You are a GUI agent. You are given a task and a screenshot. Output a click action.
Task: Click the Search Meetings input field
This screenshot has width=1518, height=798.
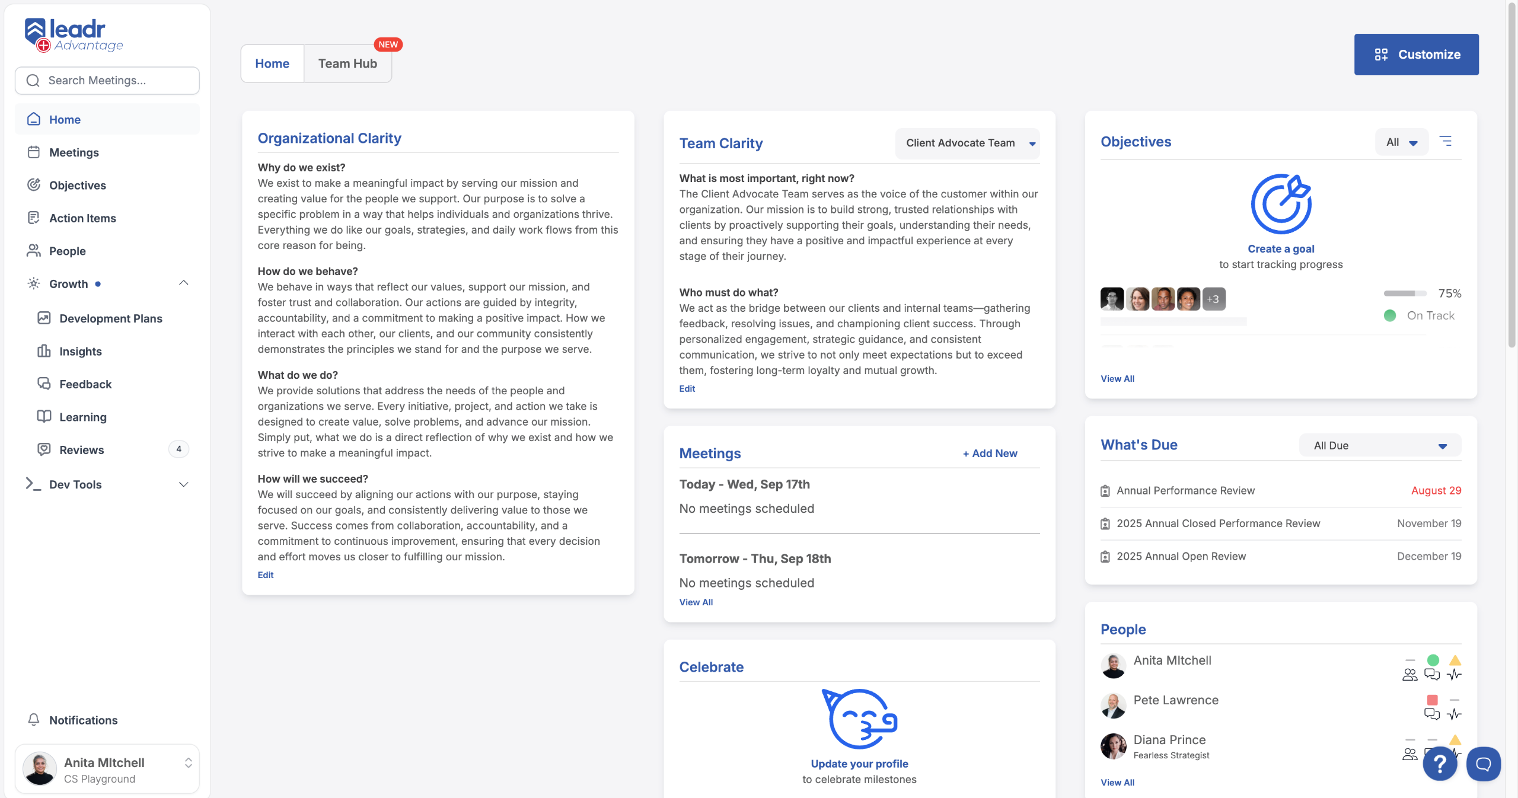[107, 81]
